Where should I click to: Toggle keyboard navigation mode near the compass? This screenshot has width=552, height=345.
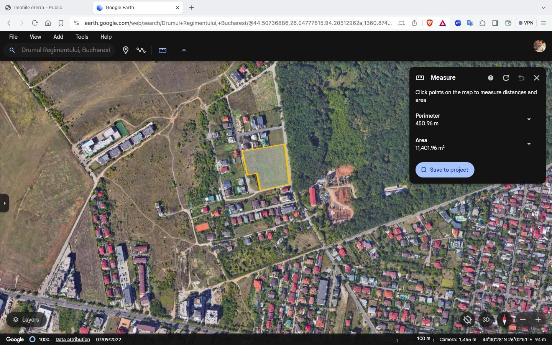click(x=468, y=320)
